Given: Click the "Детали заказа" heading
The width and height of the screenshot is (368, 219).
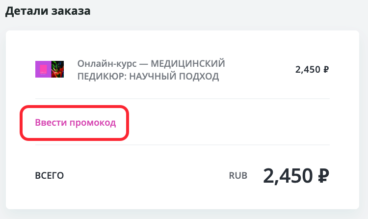Looking at the screenshot, I should point(48,11).
